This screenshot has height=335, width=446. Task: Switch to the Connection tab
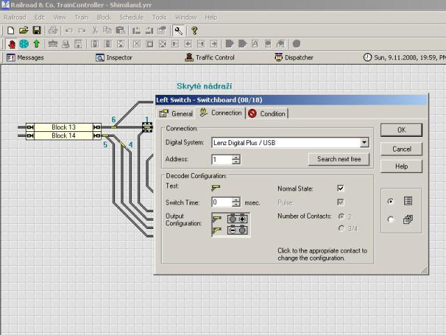click(221, 113)
